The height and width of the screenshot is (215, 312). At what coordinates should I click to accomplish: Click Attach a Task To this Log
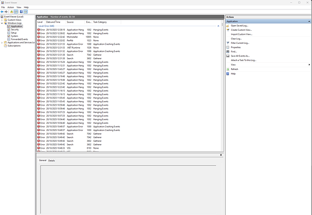(x=245, y=60)
